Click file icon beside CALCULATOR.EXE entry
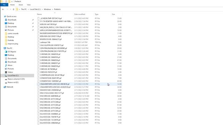The width and height of the screenshot is (223, 125). coord(38,45)
